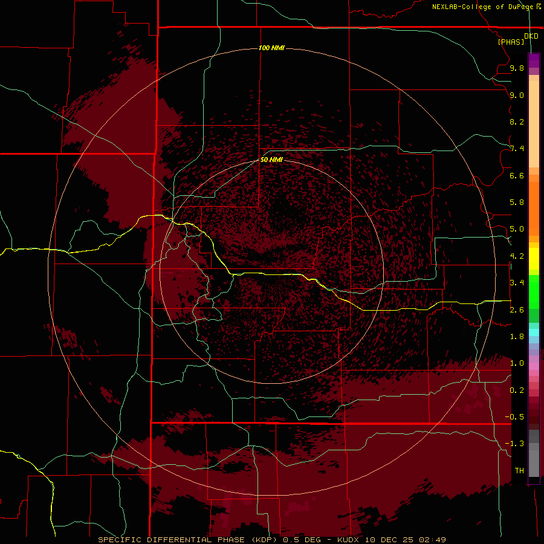The image size is (544, 544).
Task: Click the 5.0 value on the color scale
Action: tap(517, 229)
